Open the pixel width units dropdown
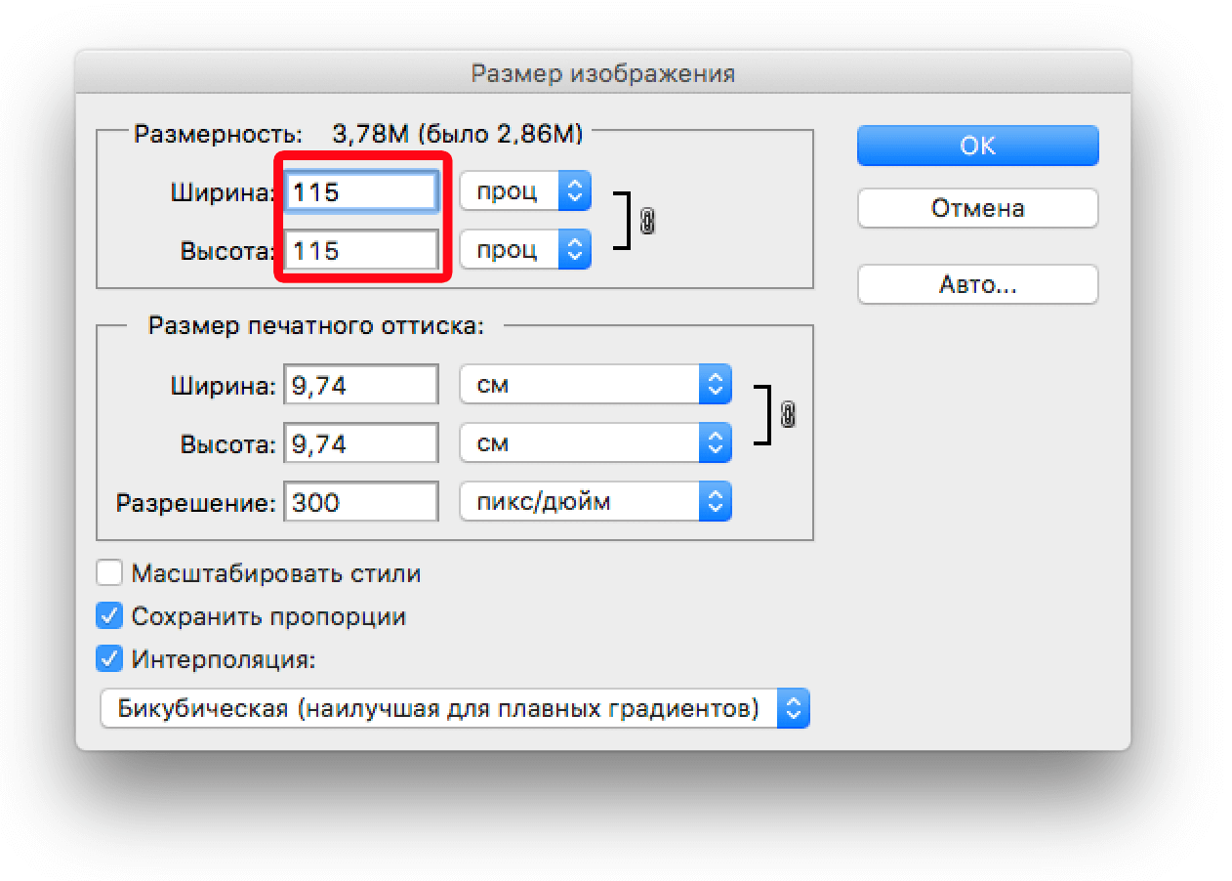The image size is (1232, 881). pyautogui.click(x=525, y=191)
